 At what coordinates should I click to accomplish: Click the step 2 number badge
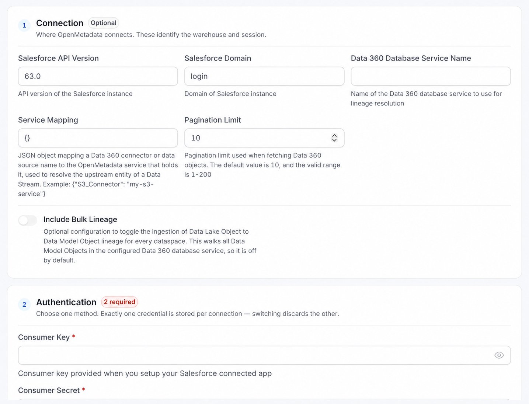pyautogui.click(x=24, y=304)
